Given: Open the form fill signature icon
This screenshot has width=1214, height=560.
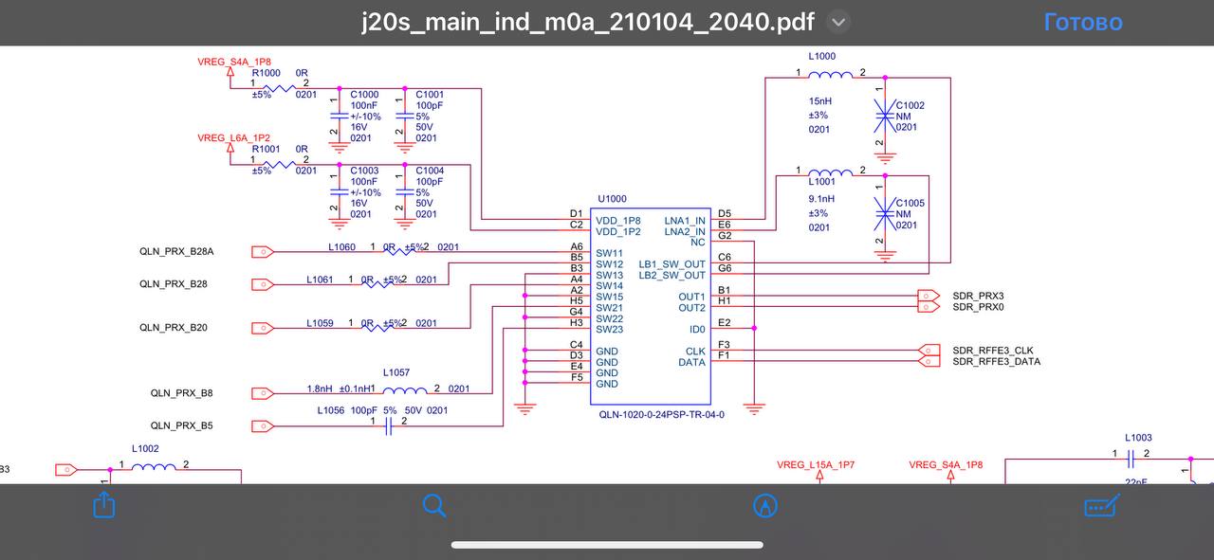Looking at the screenshot, I should coord(1101,506).
